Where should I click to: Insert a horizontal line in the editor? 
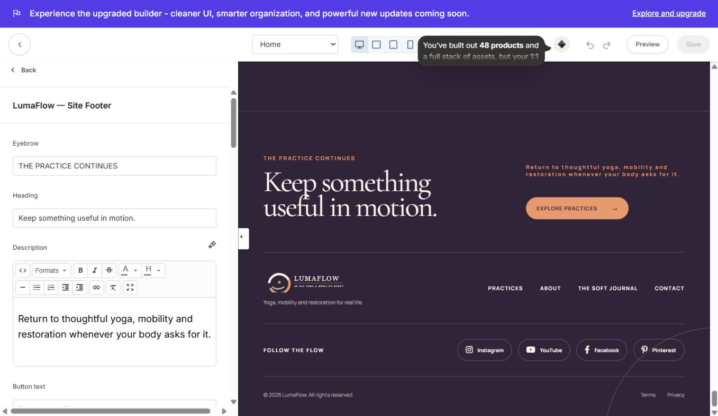[x=23, y=288]
